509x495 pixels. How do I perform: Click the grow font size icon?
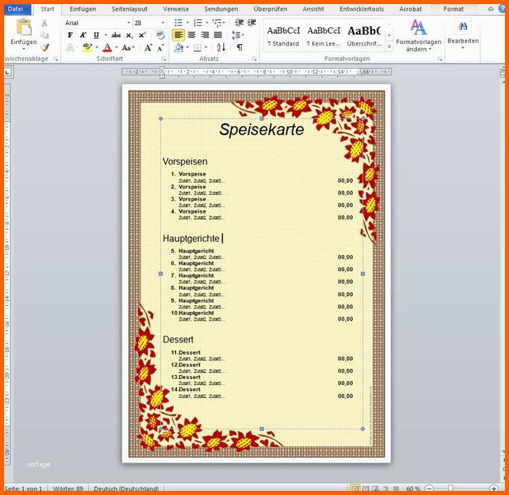pyautogui.click(x=148, y=47)
